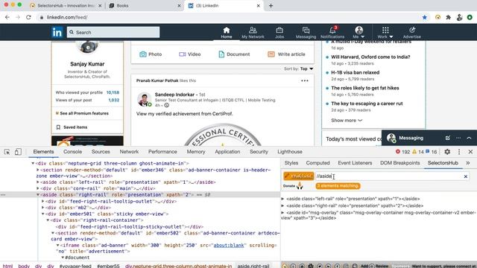This screenshot has width=477, height=268.
Task: Open Messaging nav icon
Action: (x=306, y=33)
